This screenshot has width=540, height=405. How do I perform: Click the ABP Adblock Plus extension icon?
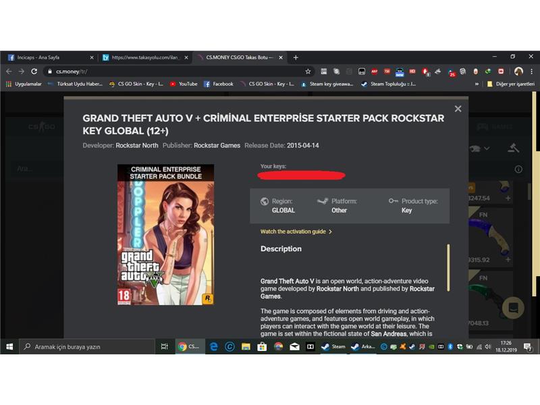pos(375,72)
